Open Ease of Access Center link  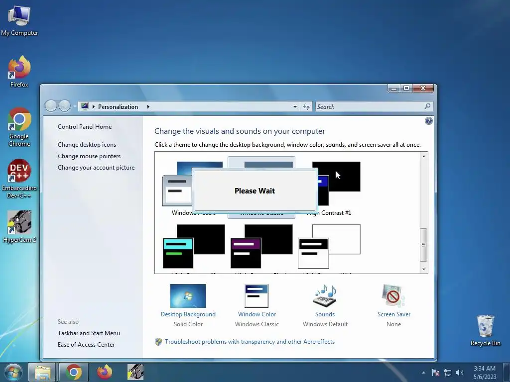(x=86, y=345)
